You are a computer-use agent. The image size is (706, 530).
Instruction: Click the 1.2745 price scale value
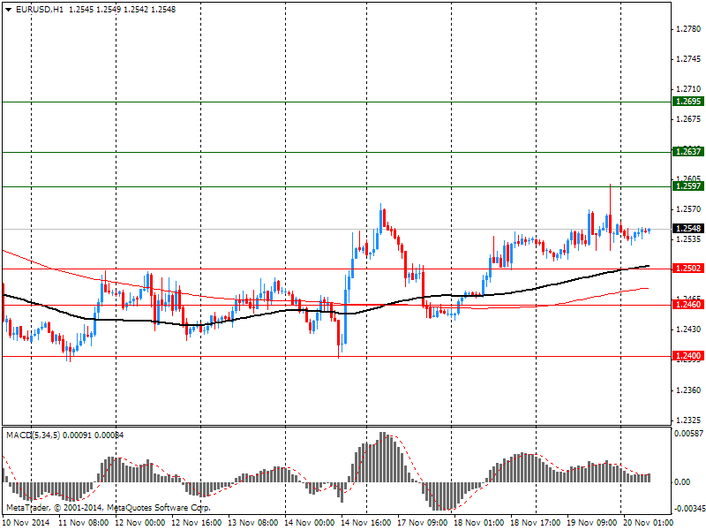(689, 59)
